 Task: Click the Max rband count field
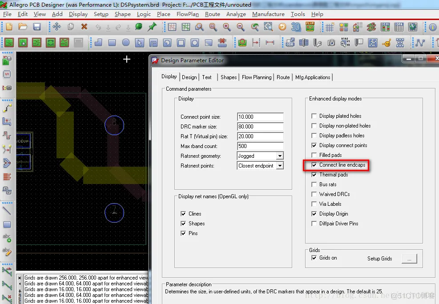(260, 146)
